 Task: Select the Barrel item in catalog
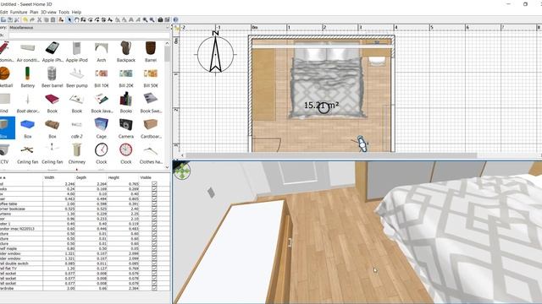point(151,52)
